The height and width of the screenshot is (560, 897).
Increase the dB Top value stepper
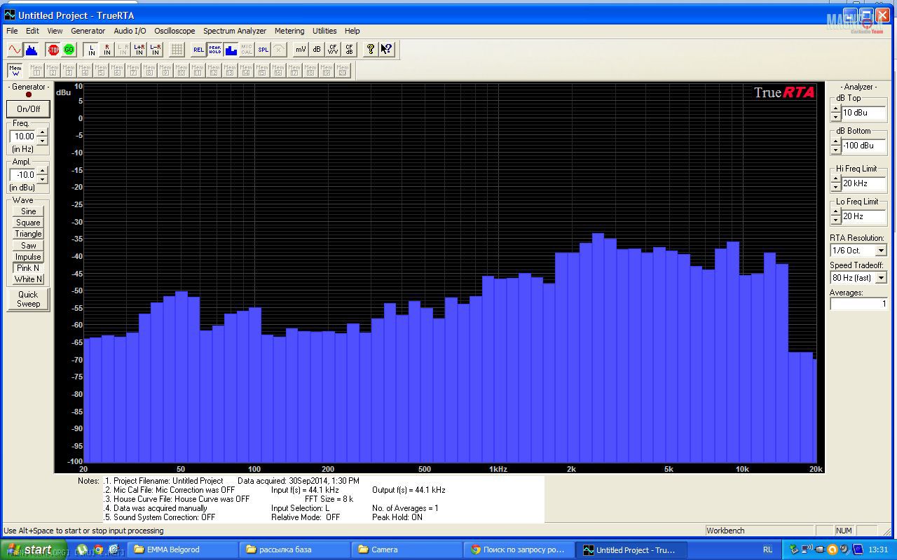(835, 108)
